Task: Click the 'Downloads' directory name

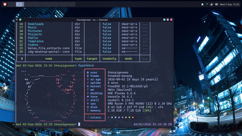Action: tap(36, 24)
